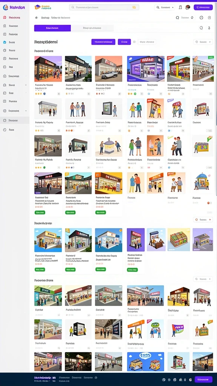This screenshot has height=386, width=217.
Task: Open the dropdown beside the third section heading
Action: pyautogui.click(x=203, y=279)
